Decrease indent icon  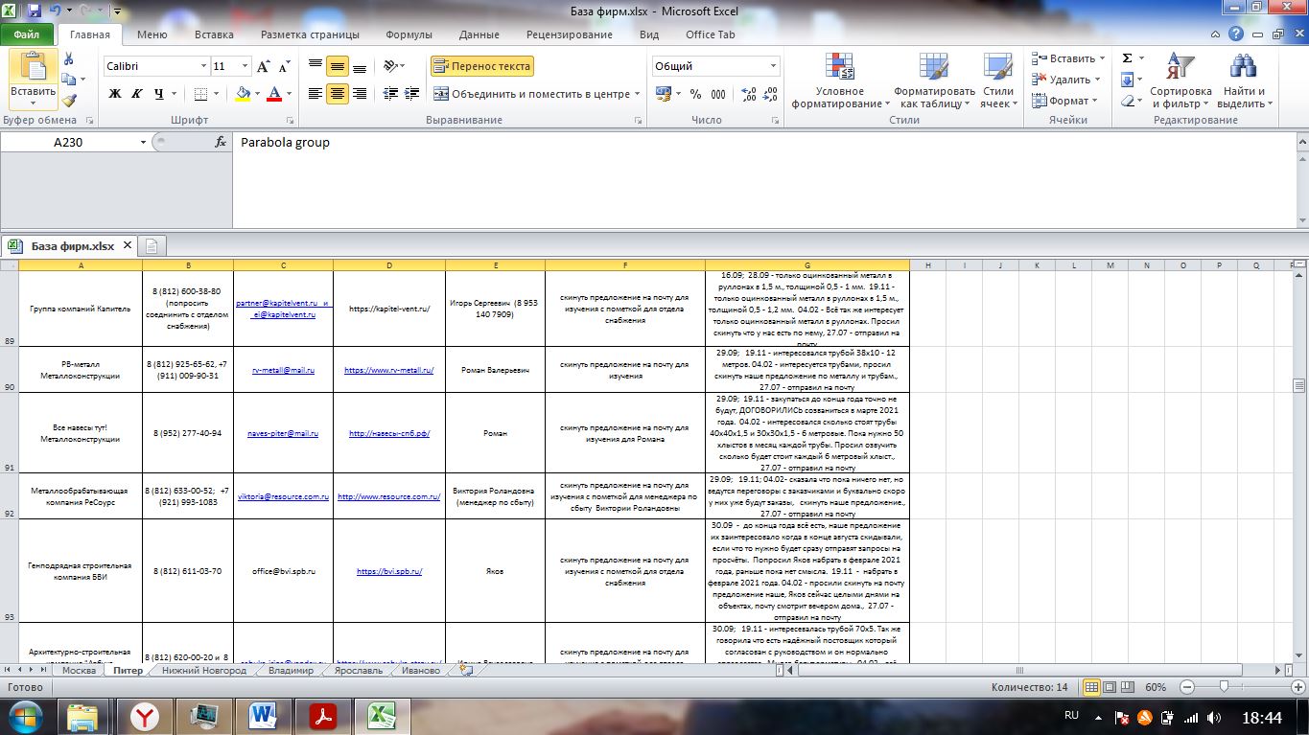(391, 94)
